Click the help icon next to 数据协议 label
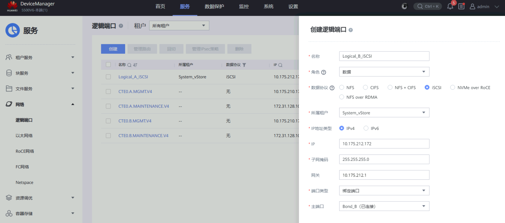505x223 pixels. (x=332, y=88)
